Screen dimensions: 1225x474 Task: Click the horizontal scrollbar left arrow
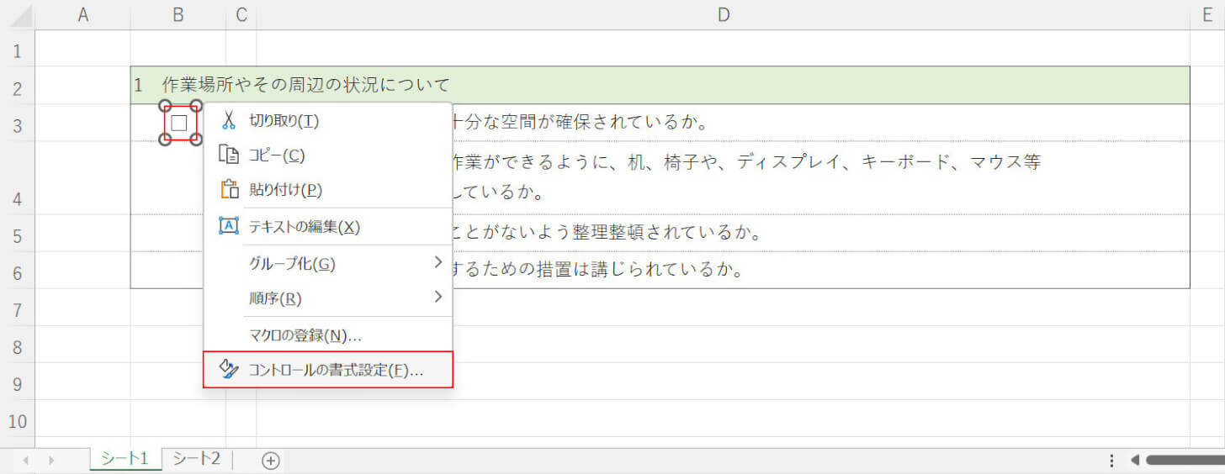(x=1134, y=460)
